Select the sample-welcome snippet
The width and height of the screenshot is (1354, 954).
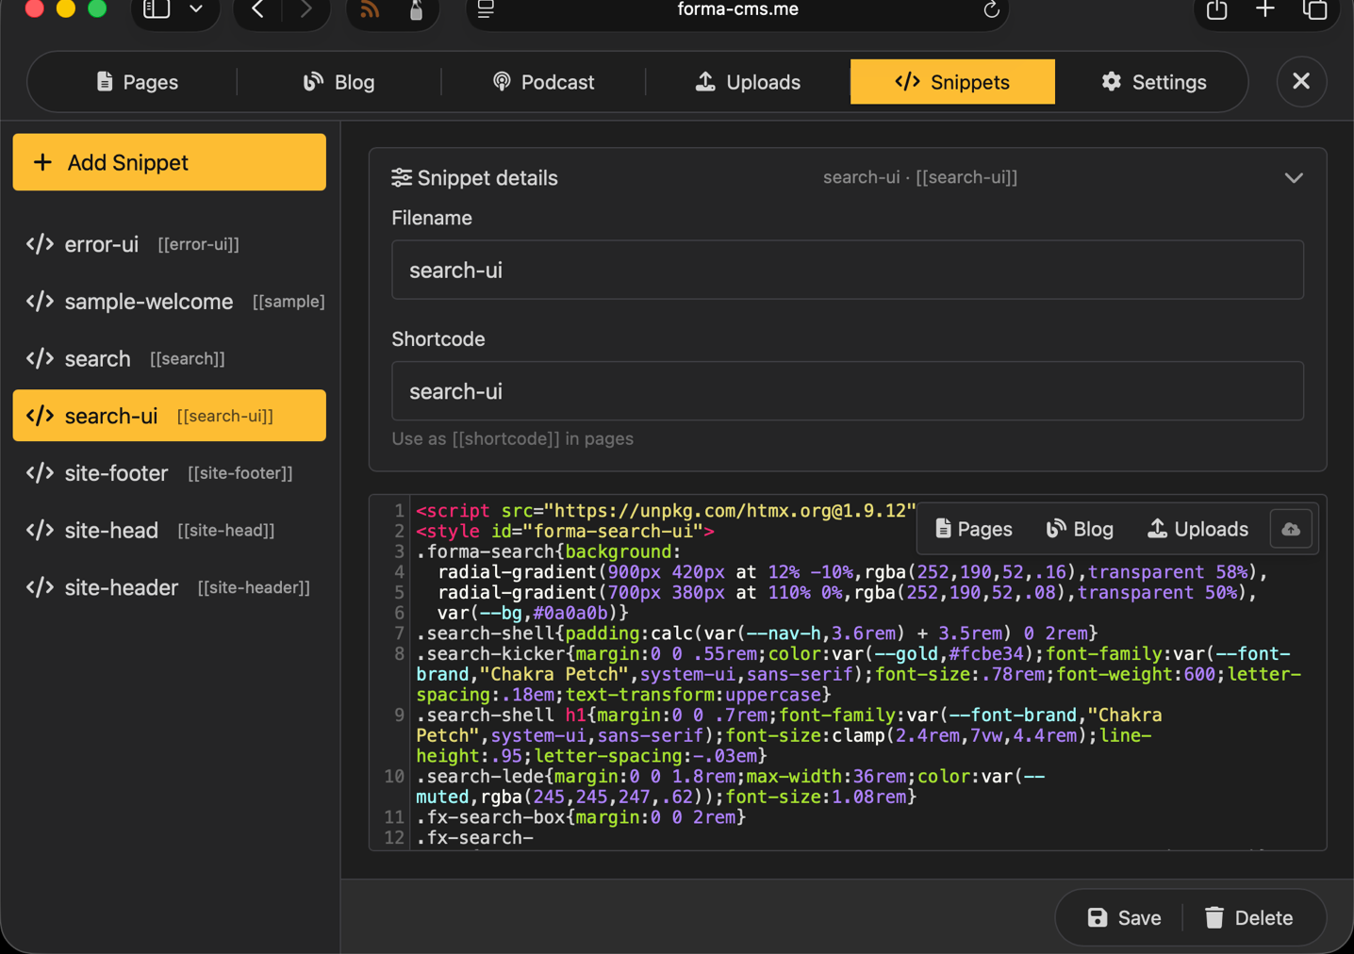point(170,302)
